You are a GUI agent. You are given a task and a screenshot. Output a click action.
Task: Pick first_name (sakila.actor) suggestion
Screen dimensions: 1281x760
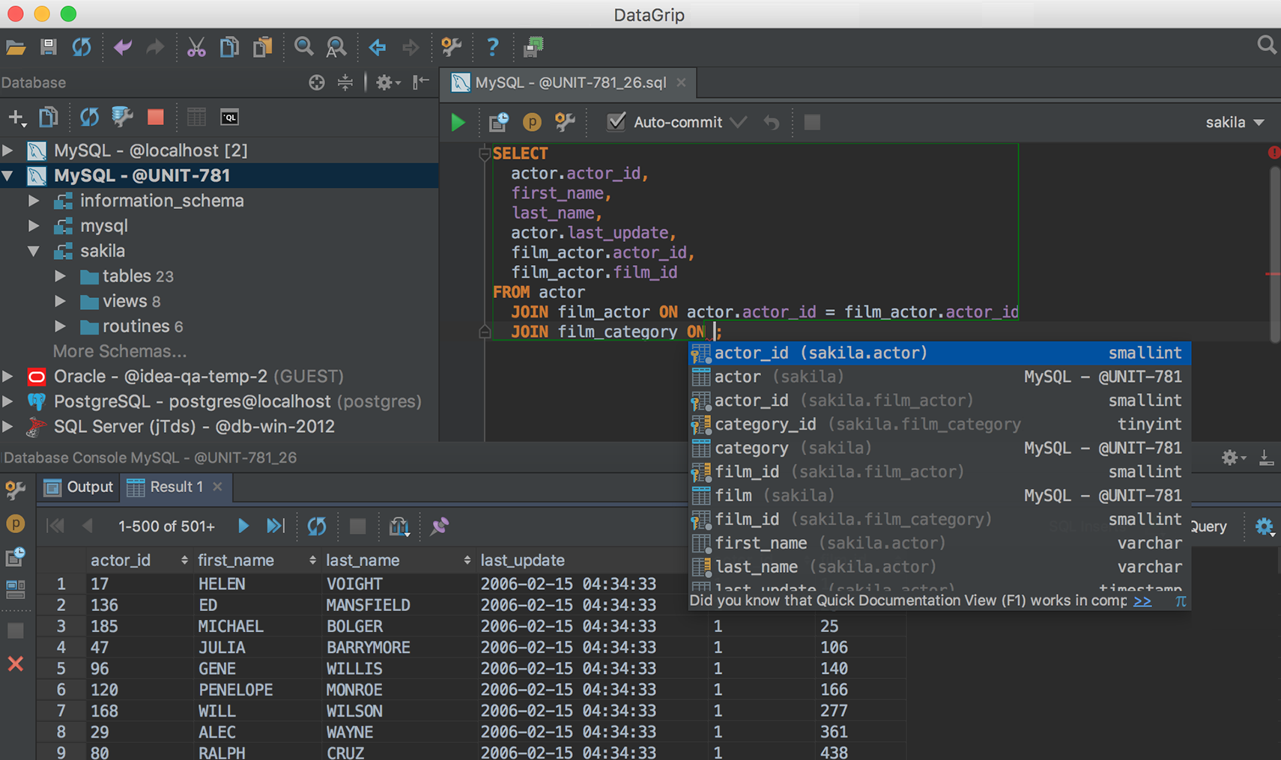pos(939,544)
